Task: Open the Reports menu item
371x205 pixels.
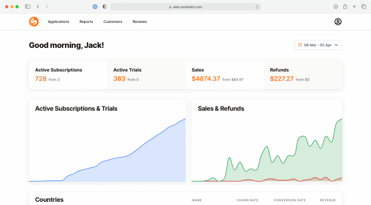Action: point(86,21)
